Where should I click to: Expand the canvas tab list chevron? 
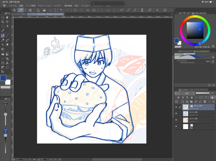[172, 14]
